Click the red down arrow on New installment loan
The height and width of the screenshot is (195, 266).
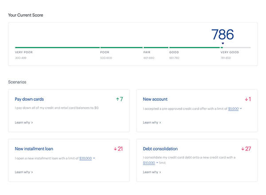(x=114, y=148)
